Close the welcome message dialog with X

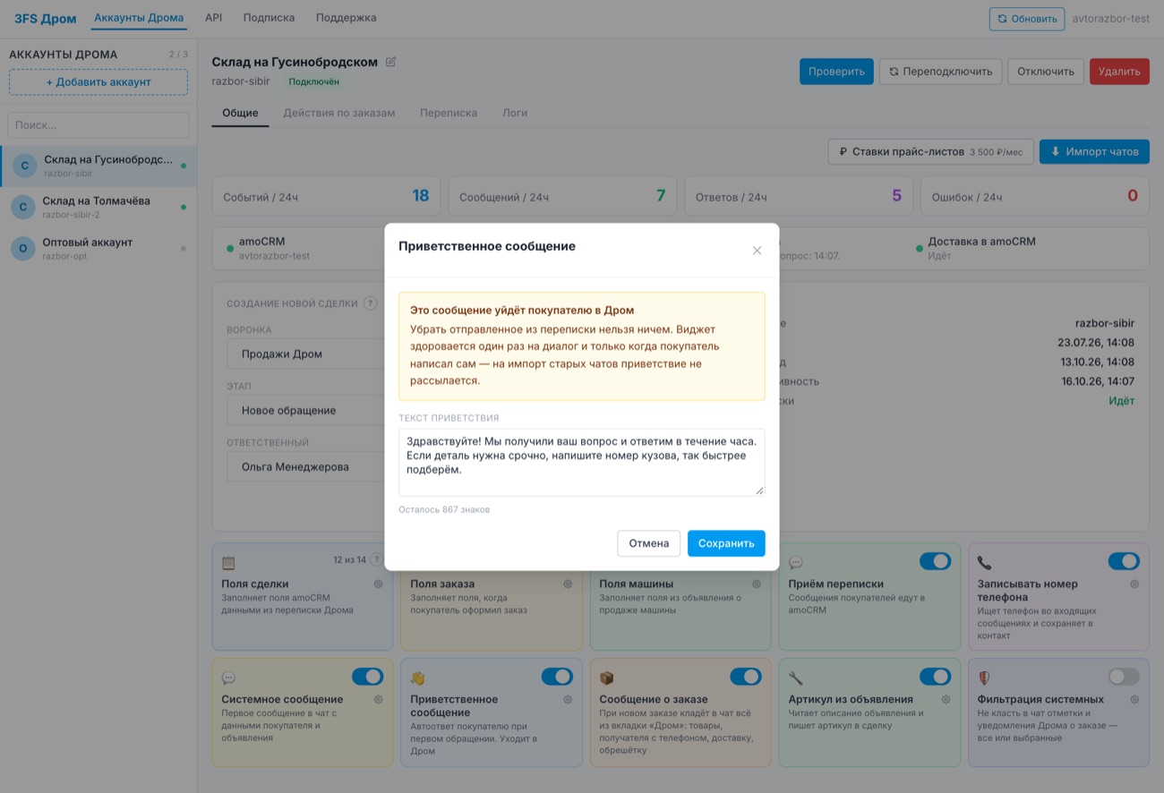click(757, 251)
